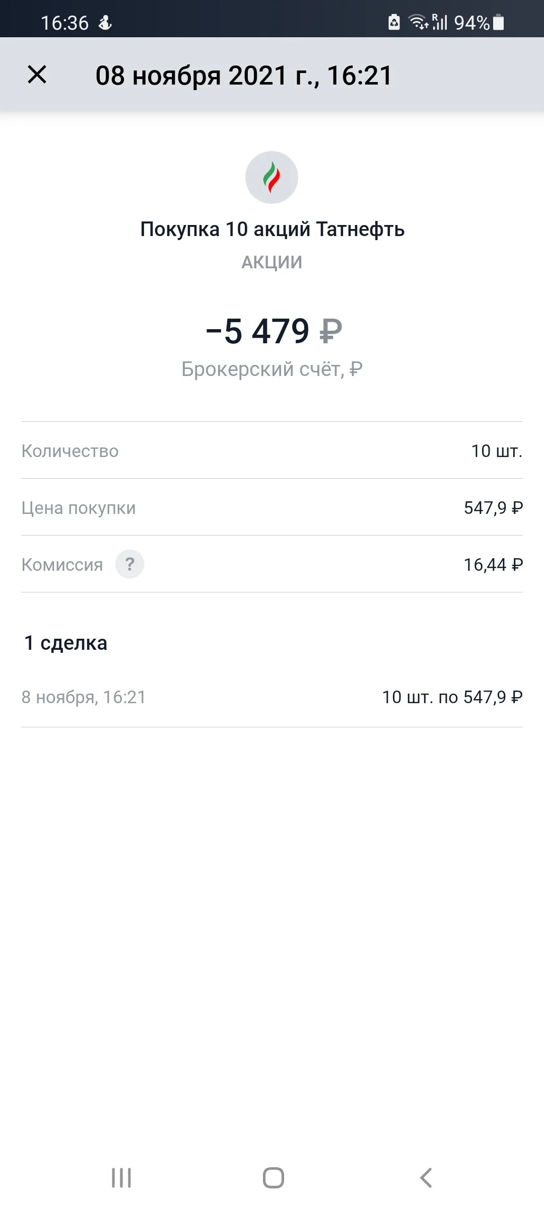Open recent apps via three-bar icon
Viewport: 544px width, 1208px height.
click(121, 1177)
